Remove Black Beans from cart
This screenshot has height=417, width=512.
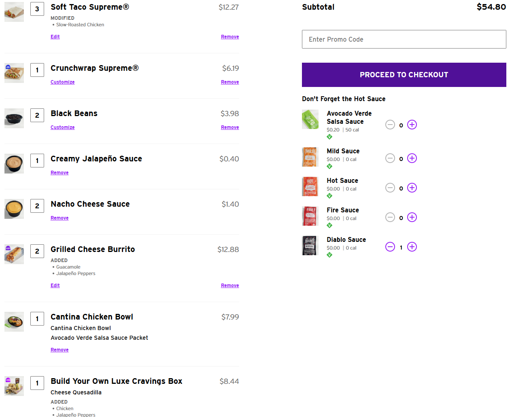pyautogui.click(x=230, y=127)
